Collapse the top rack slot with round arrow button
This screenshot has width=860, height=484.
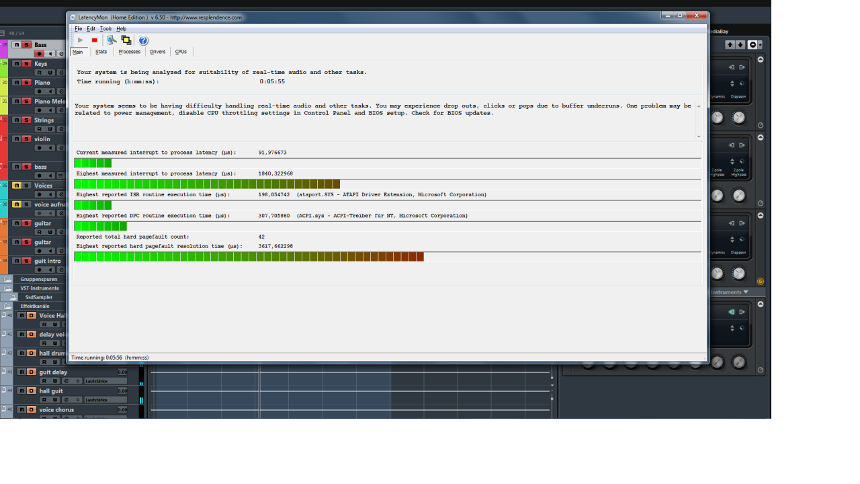(761, 59)
